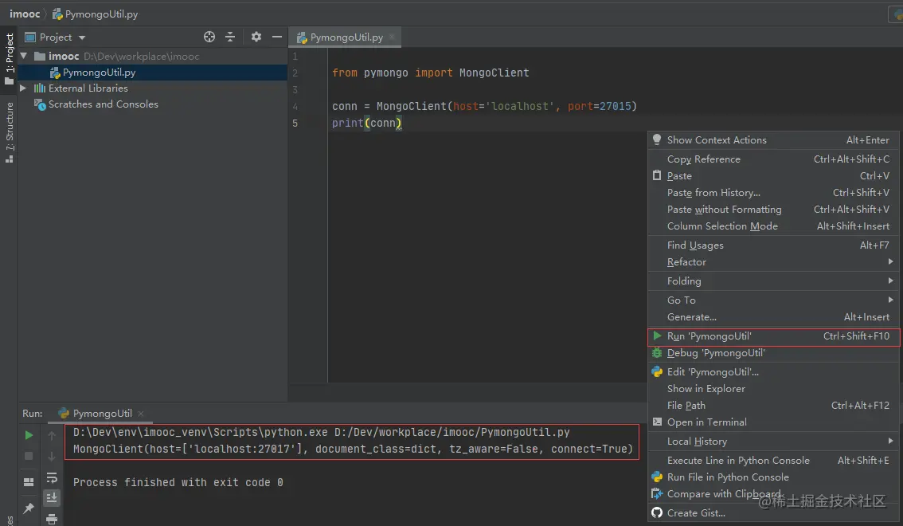
Task: Click the green Rerun button in Run panel
Action: click(x=29, y=436)
